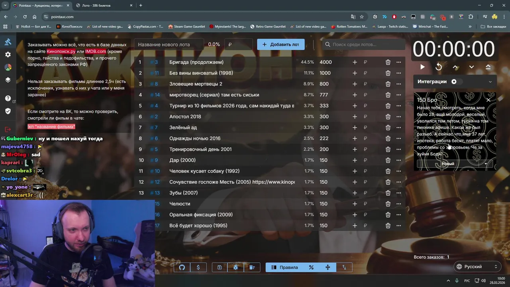Delete the Зловещие мертвецы 2 lot
The width and height of the screenshot is (510, 287).
[x=388, y=84]
